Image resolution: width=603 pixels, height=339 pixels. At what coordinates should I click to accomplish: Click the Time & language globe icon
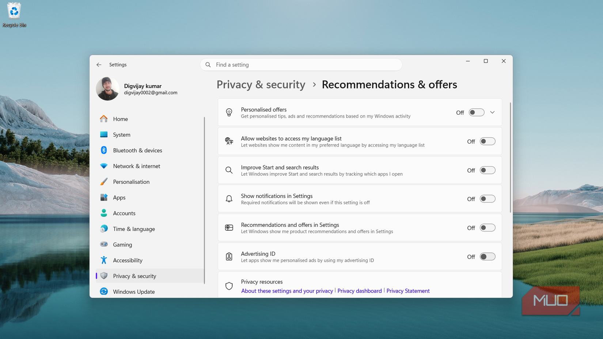pyautogui.click(x=104, y=229)
